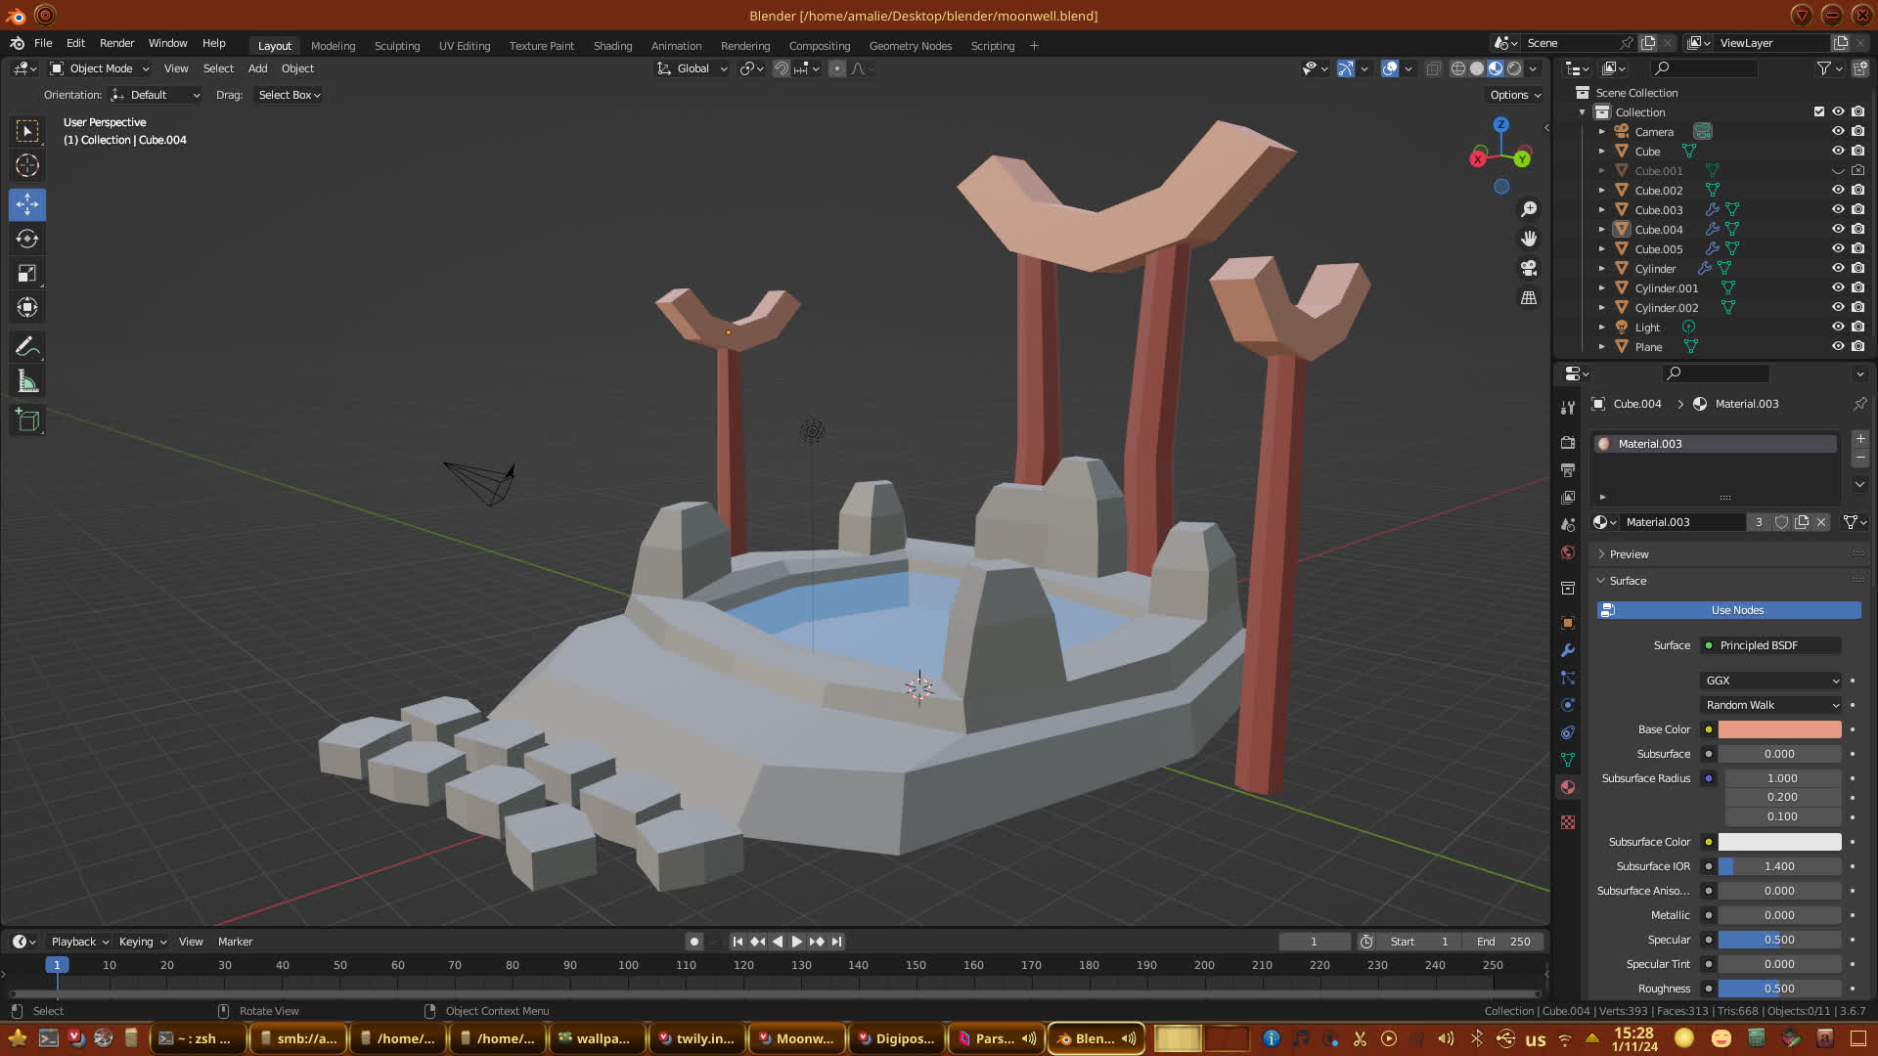Click the Cursor tool icon

pos(27,165)
